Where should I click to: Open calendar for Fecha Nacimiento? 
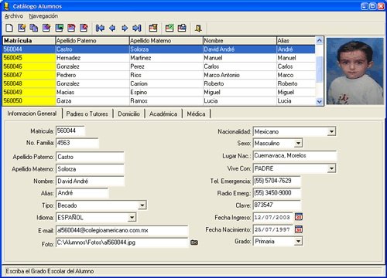click(299, 229)
